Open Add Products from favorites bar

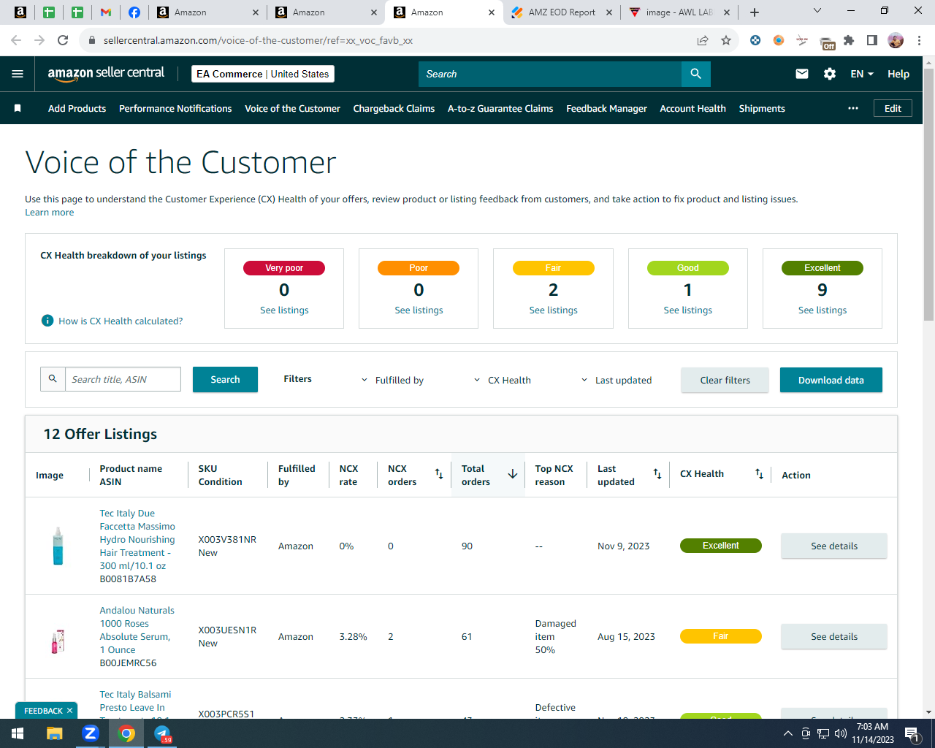tap(77, 108)
